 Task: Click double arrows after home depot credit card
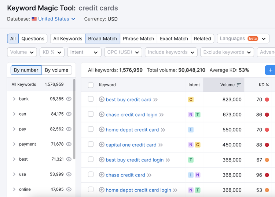tap(163, 130)
